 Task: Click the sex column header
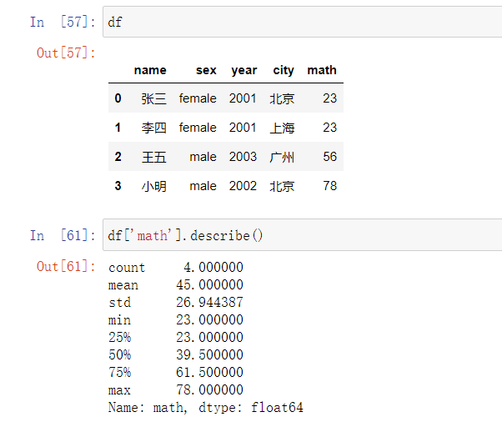(206, 70)
